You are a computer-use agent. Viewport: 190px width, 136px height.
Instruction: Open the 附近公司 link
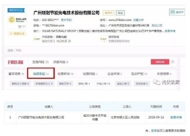click(x=157, y=25)
